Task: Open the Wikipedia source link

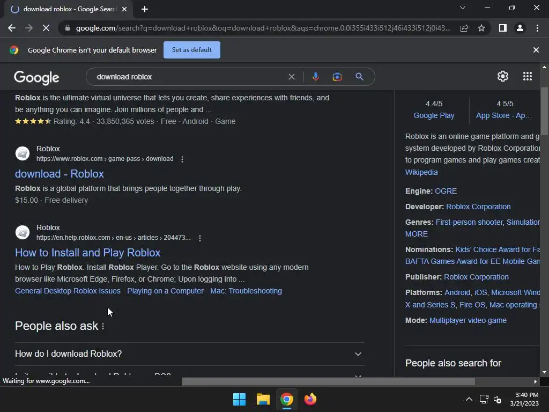Action: [x=421, y=172]
